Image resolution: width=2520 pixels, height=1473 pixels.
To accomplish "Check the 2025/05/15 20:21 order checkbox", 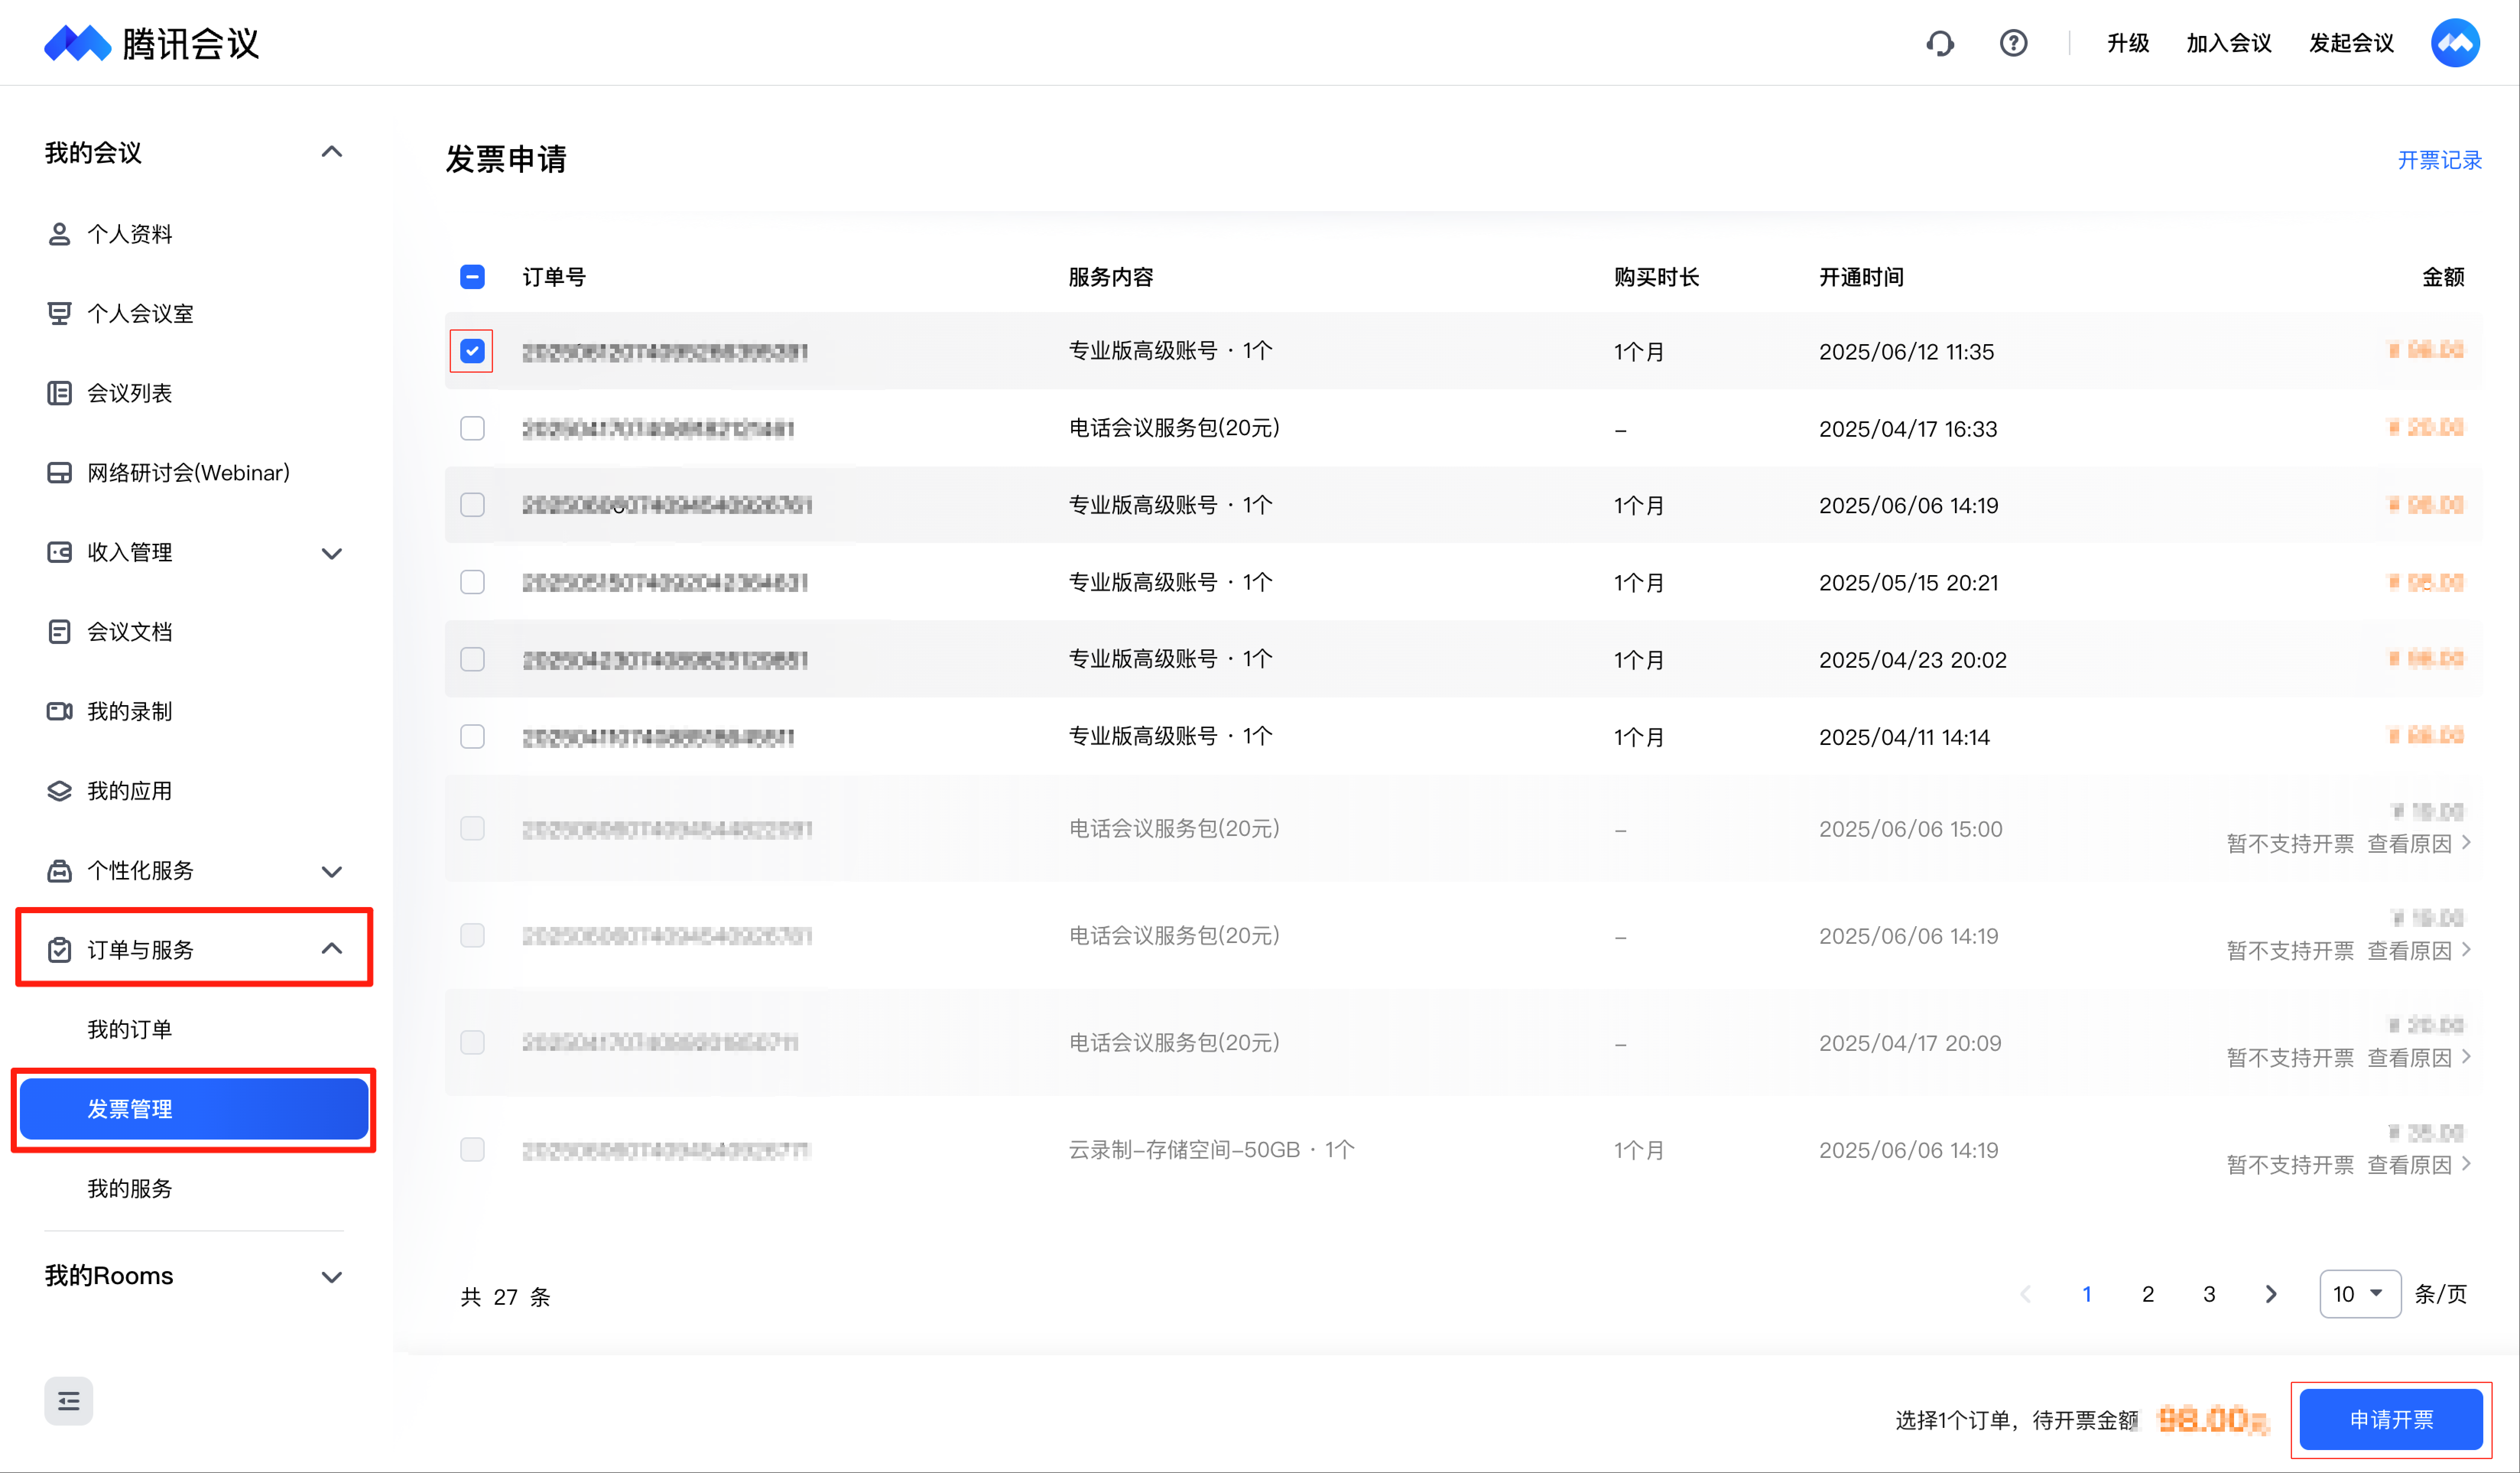I will coord(472,582).
